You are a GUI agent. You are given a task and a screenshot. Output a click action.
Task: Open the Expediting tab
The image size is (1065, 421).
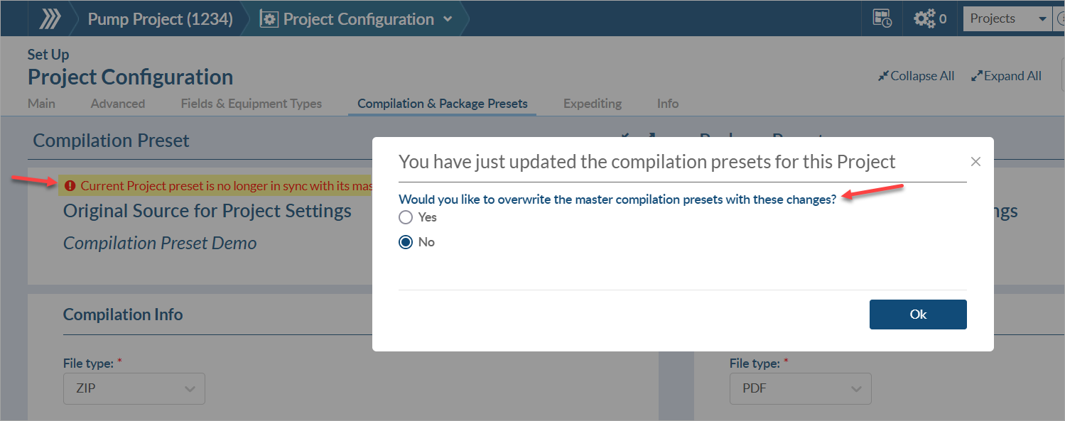[592, 104]
